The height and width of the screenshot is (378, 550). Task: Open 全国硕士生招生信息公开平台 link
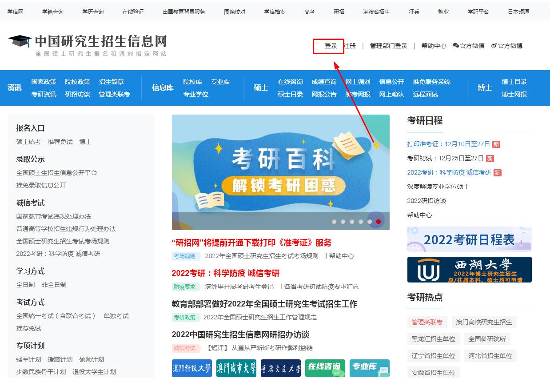pos(57,173)
